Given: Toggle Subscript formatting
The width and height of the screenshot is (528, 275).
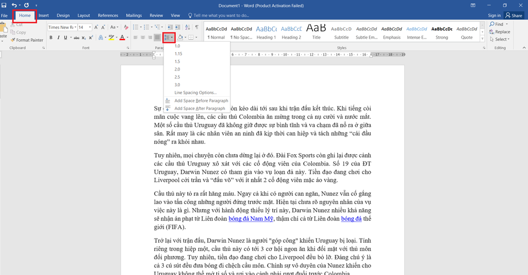Looking at the screenshot, I should [x=84, y=38].
